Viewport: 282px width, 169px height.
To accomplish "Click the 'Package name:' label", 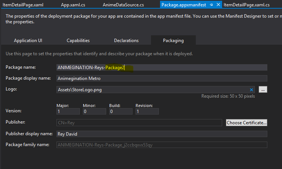I will 21,67.
